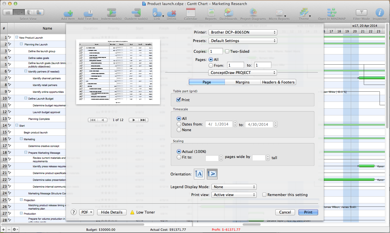Click the Low Toner warning icon
The image size is (390, 233).
(x=132, y=212)
